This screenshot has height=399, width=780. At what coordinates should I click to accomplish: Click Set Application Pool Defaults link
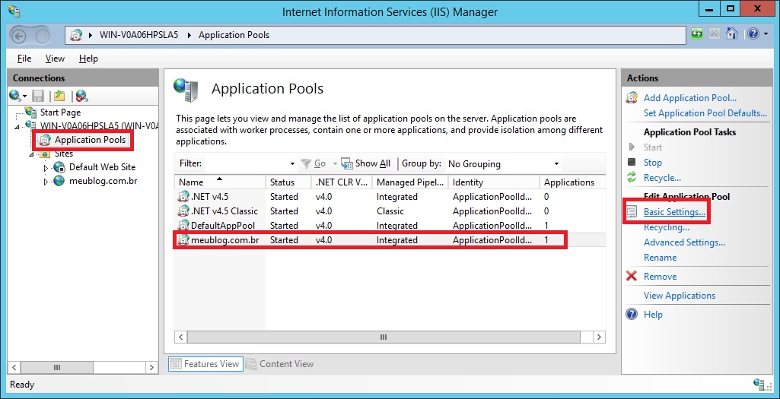(x=705, y=112)
